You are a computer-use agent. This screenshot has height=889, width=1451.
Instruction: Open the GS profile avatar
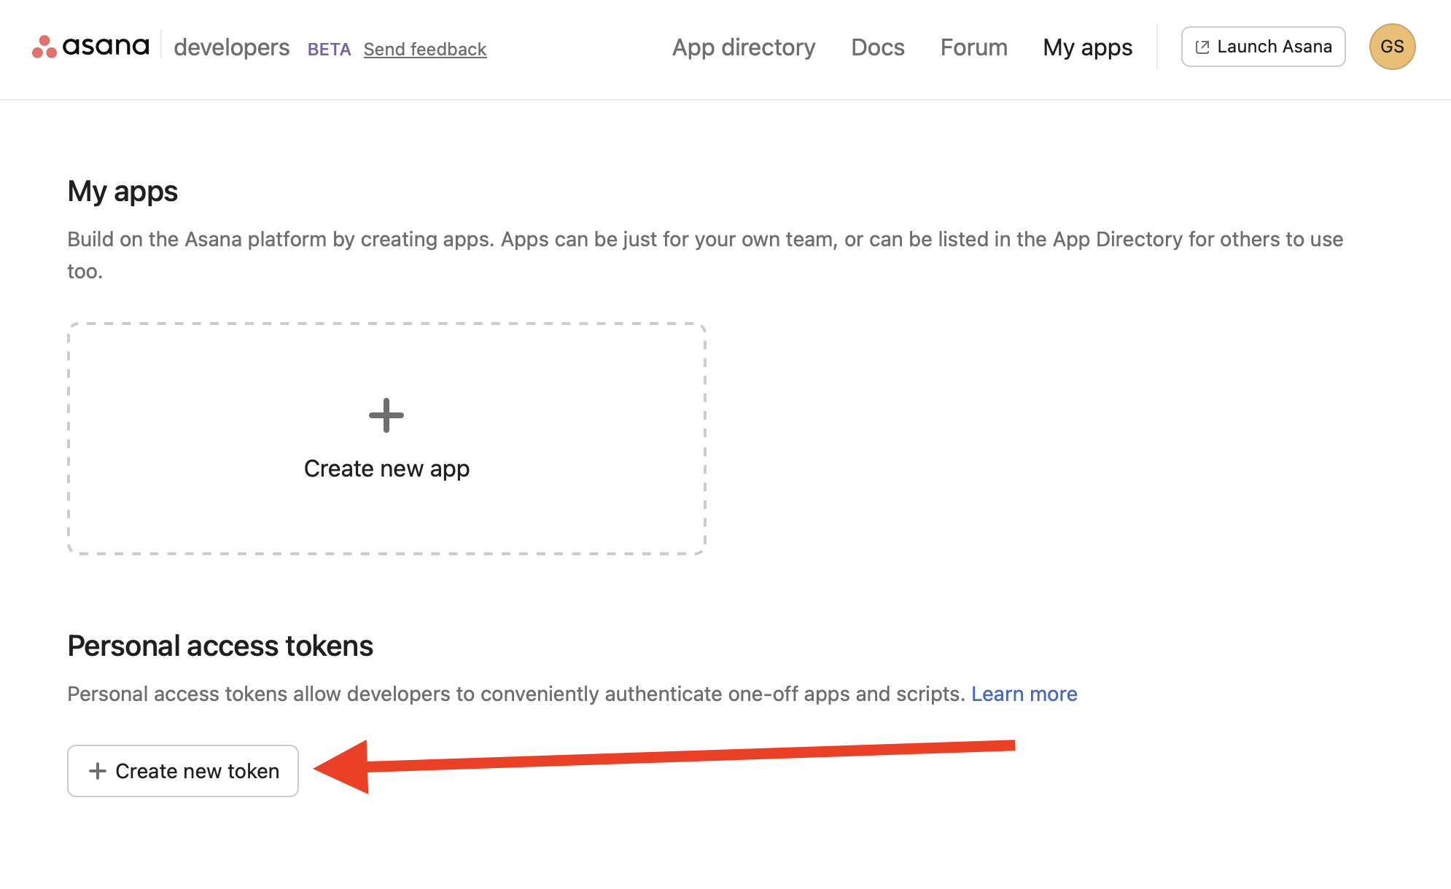[1391, 47]
